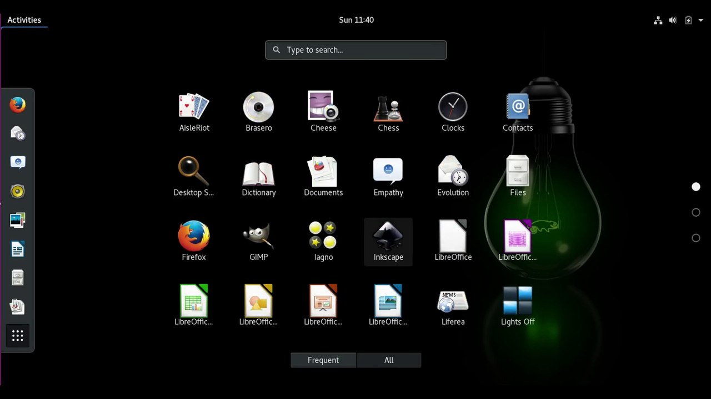Open Evolution from the dock
Image resolution: width=711 pixels, height=399 pixels.
[x=18, y=134]
